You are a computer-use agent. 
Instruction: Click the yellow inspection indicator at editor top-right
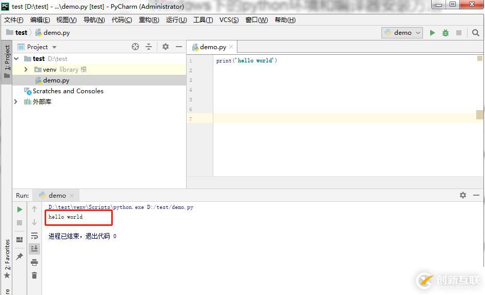(x=480, y=58)
